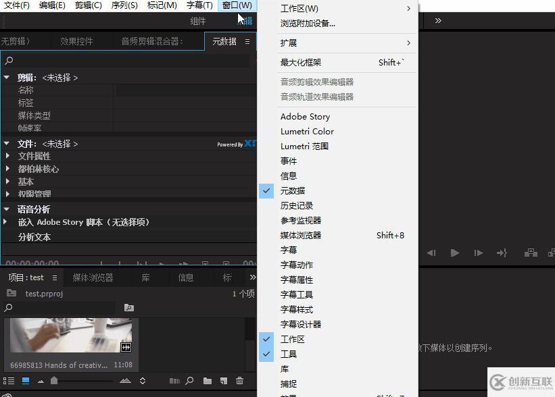Viewport: 555px width, 397px height.
Task: Open the 标记(M) menu
Action: click(162, 5)
